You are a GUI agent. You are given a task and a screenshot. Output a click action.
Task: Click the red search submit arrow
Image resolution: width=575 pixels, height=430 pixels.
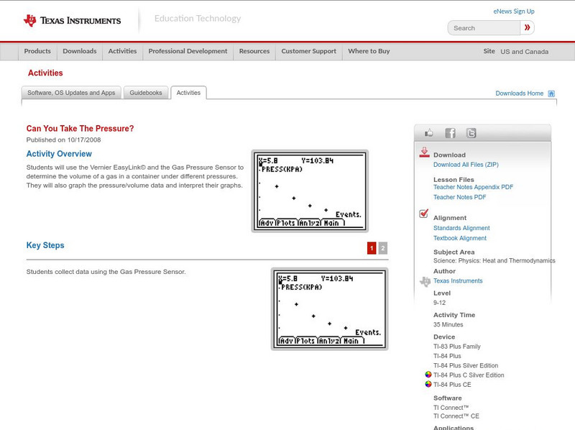pos(527,28)
